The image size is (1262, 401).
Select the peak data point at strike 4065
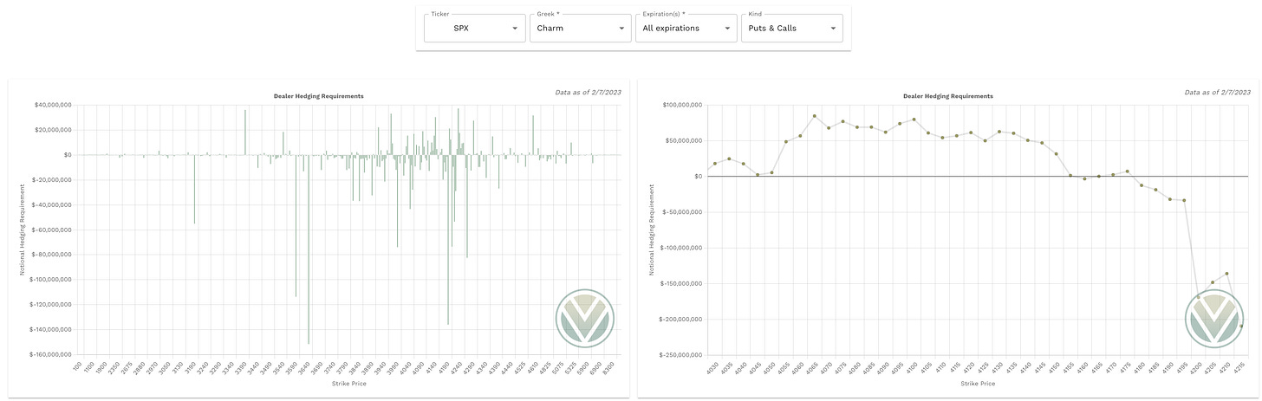coord(815,116)
